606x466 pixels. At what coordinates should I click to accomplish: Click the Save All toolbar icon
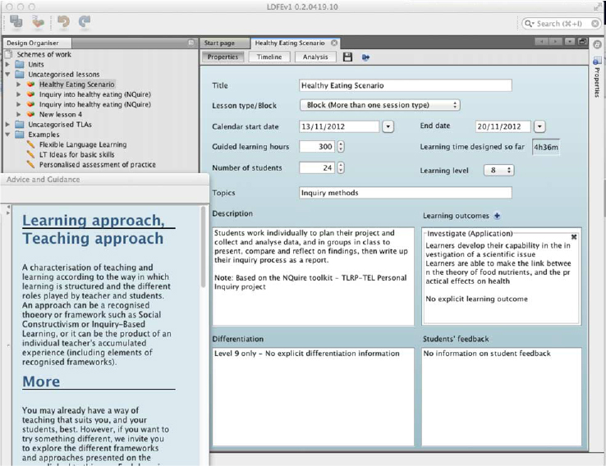click(16, 22)
